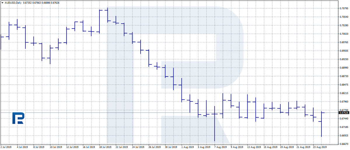Screen dimensions: 350x150
Task: Click the 0.66670 price axis label
Action: (344, 144)
